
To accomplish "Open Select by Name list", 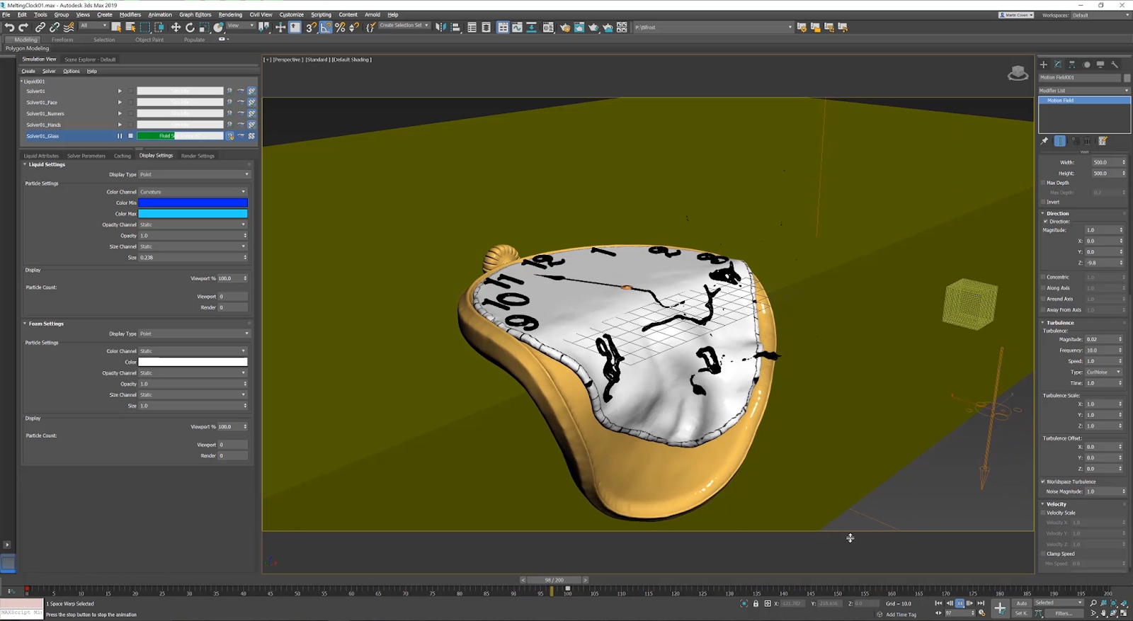I will click(x=130, y=28).
